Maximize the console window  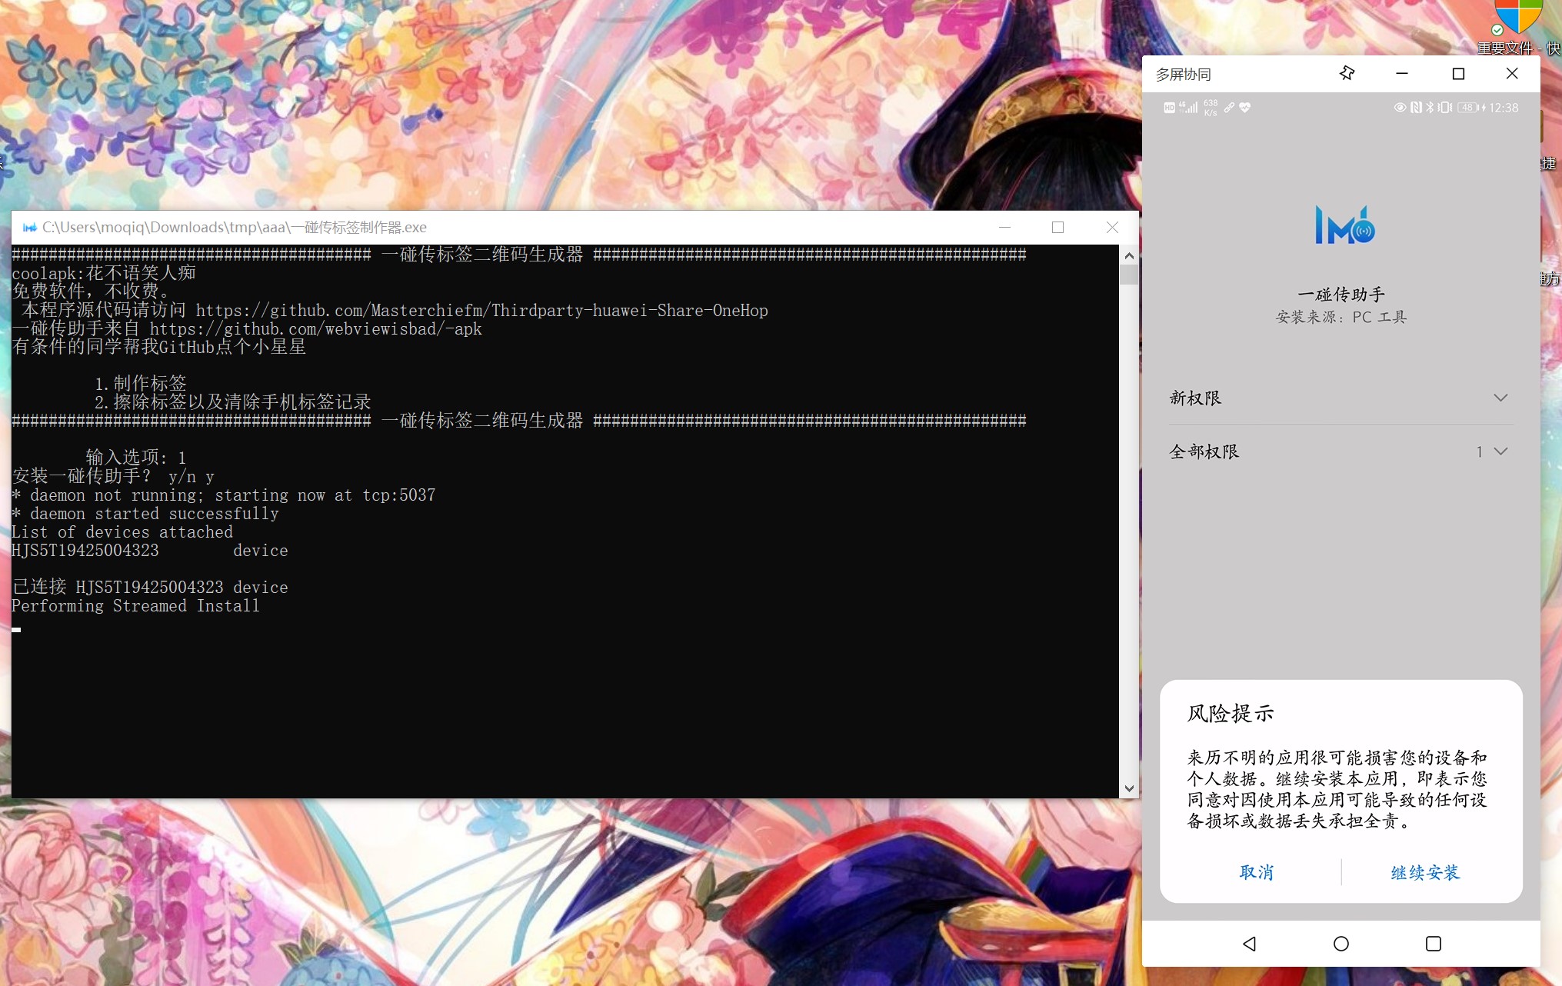tap(1057, 228)
